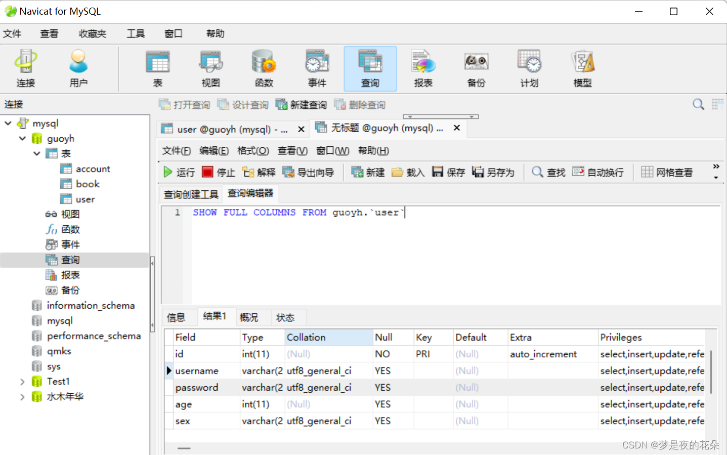Open the 文件 main menu
Screen dimensions: 727x455
12,34
